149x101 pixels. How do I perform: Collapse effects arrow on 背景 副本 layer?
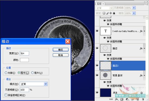(144, 76)
